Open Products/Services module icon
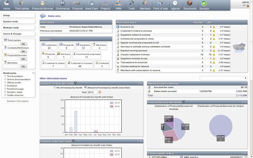The width and height of the screenshot is (253, 158). tap(42, 3)
